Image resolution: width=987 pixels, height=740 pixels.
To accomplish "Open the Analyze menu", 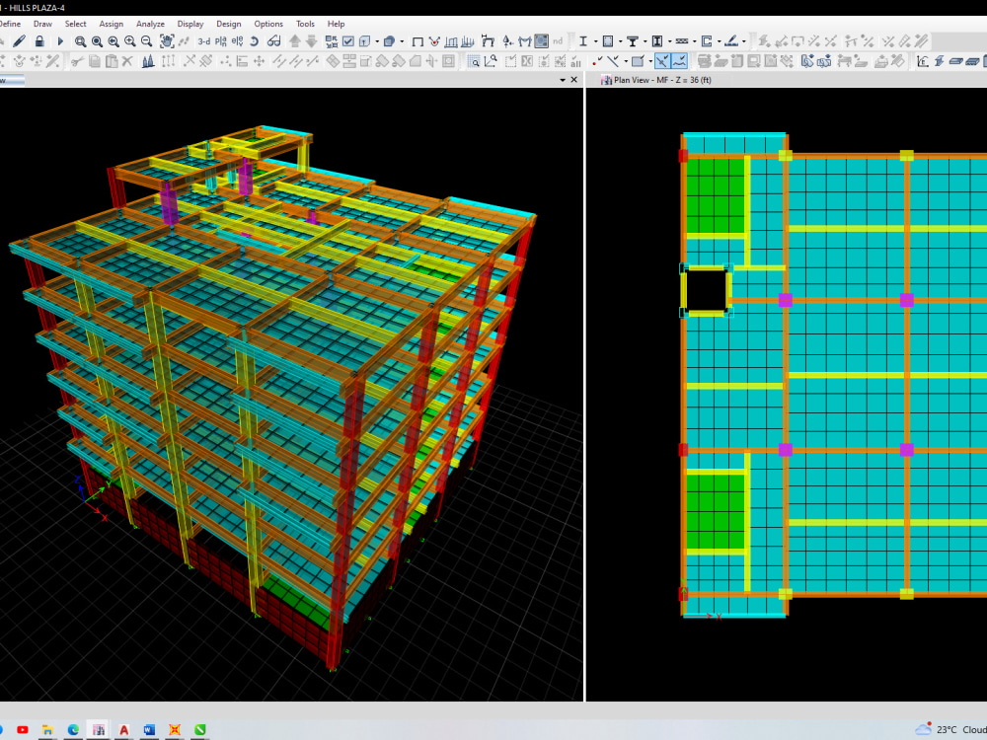I will pyautogui.click(x=150, y=24).
